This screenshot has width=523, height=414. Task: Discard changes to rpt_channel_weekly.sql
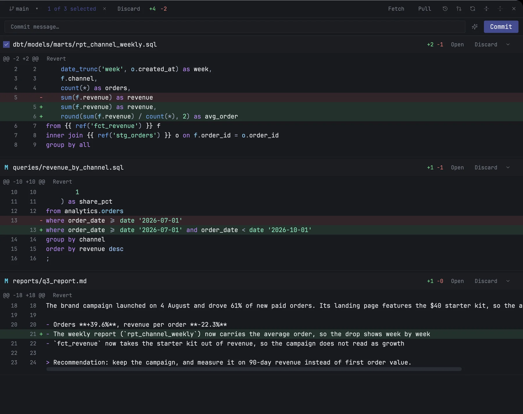486,44
